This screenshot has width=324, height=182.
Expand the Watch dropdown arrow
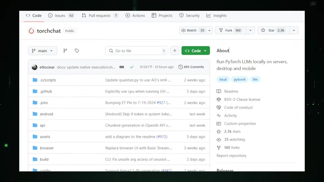tap(209, 30)
